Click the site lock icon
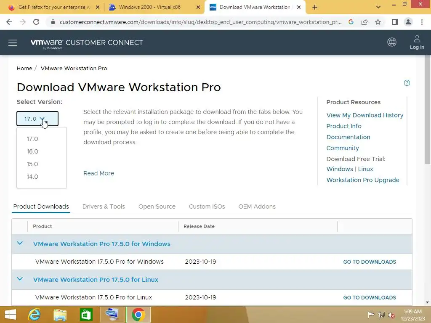The width and height of the screenshot is (431, 323). click(x=53, y=22)
